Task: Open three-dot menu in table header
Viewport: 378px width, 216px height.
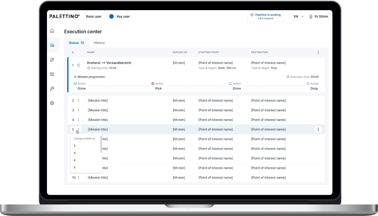Action: [318, 52]
